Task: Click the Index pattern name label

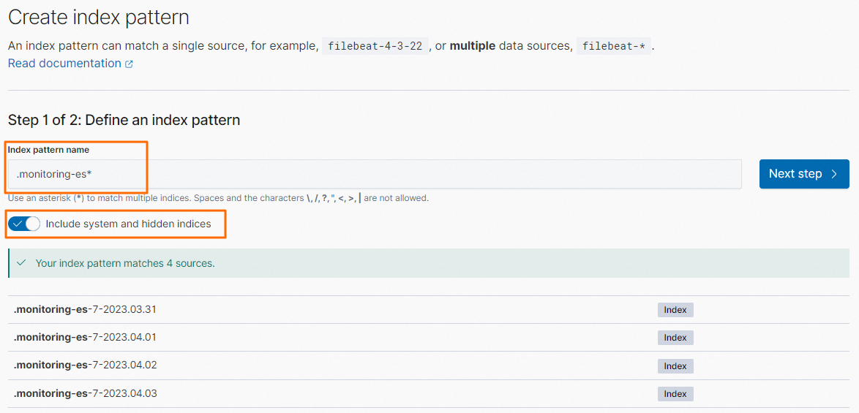Action: click(x=48, y=150)
